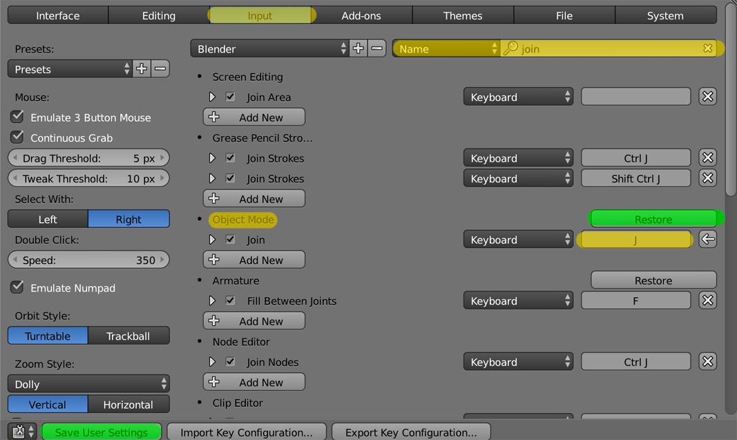Uncheck the Join Nodes keymap entry
The image size is (737, 440).
230,362
